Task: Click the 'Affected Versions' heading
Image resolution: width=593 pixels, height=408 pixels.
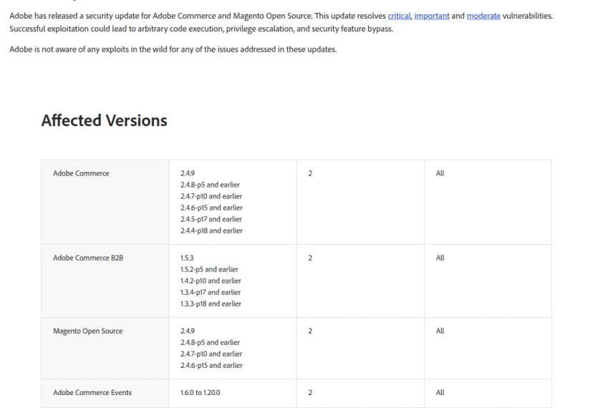Action: click(104, 120)
